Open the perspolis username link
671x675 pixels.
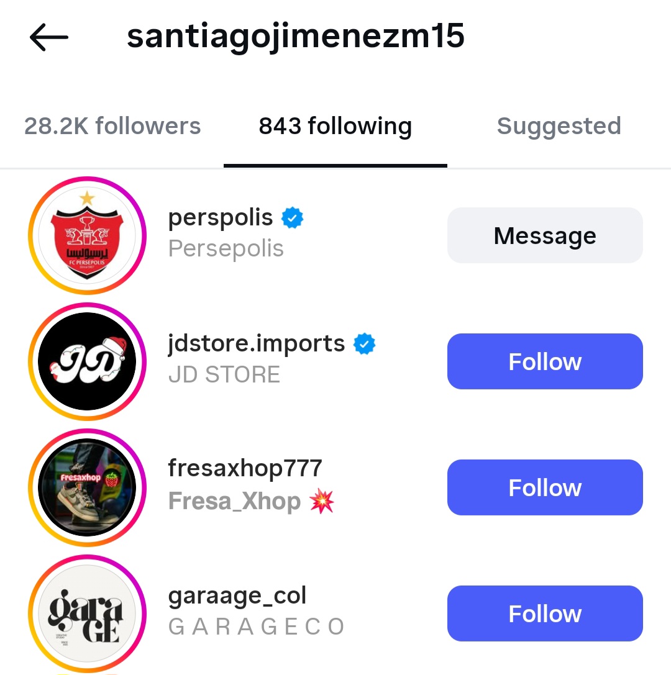click(x=221, y=218)
